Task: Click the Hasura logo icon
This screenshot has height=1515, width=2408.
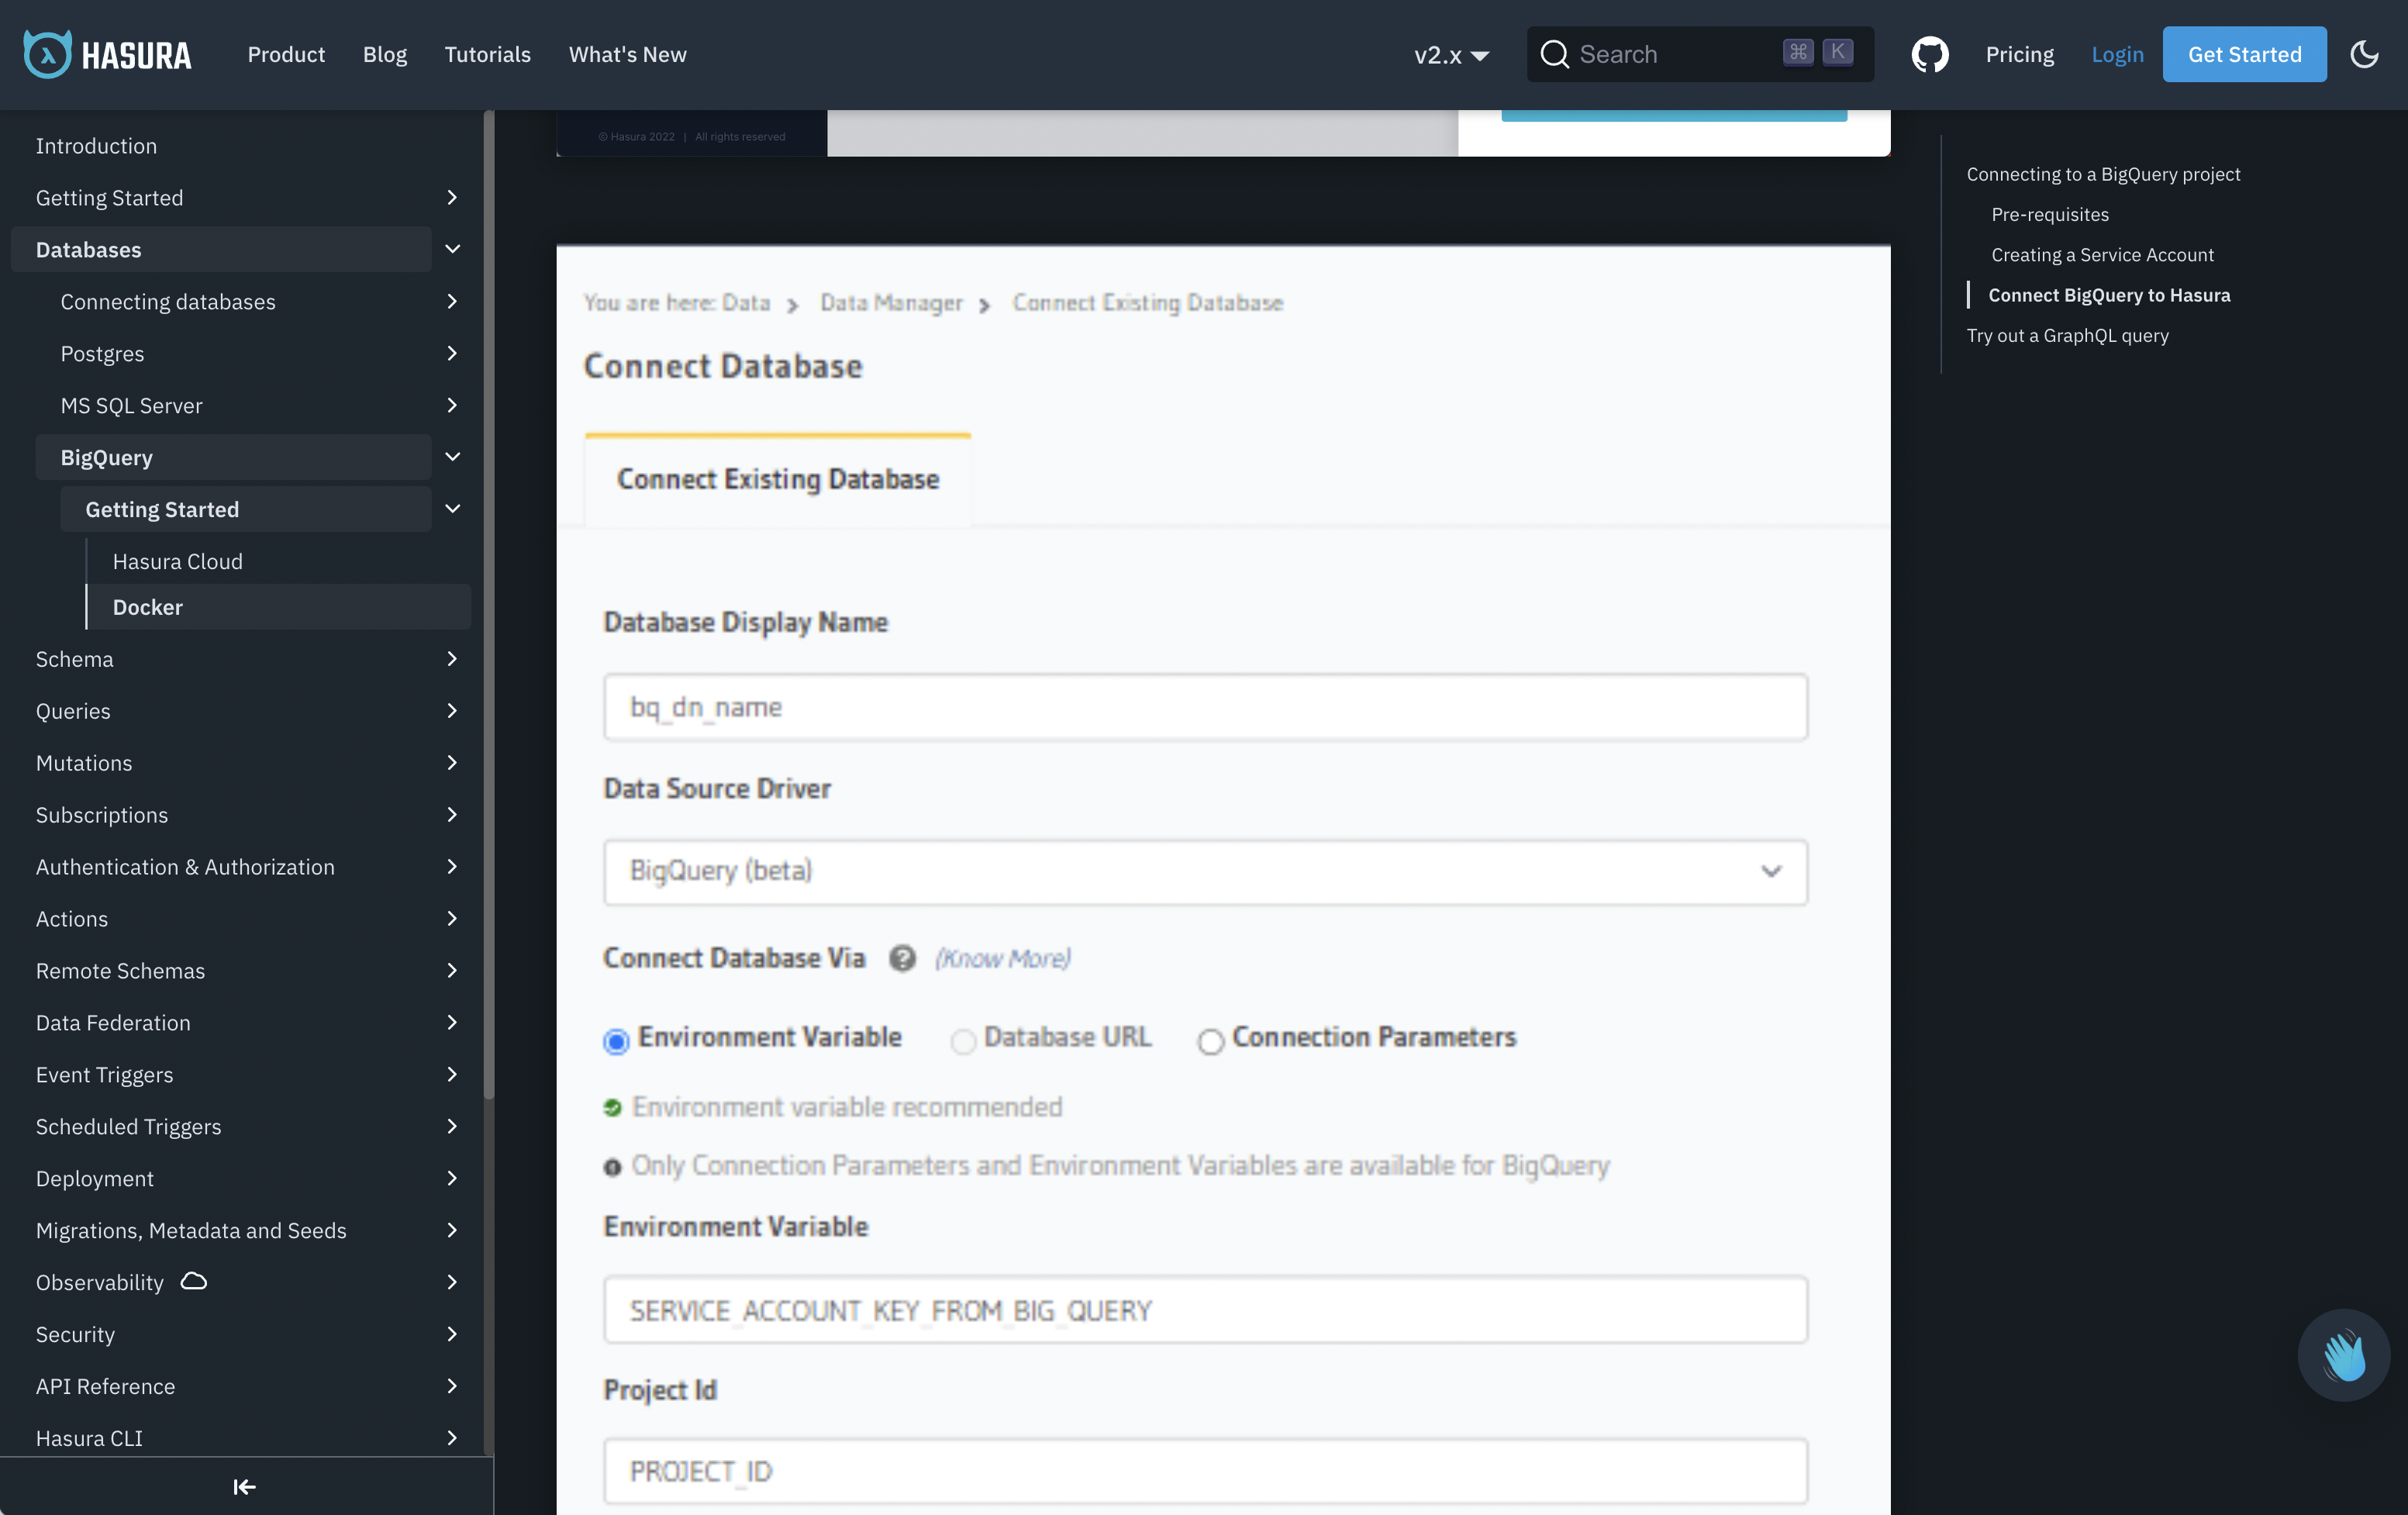Action: point(47,54)
